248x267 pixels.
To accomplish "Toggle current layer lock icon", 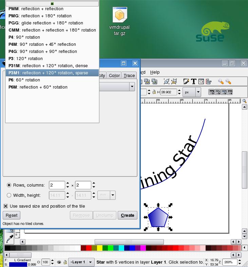I will click(65, 262).
